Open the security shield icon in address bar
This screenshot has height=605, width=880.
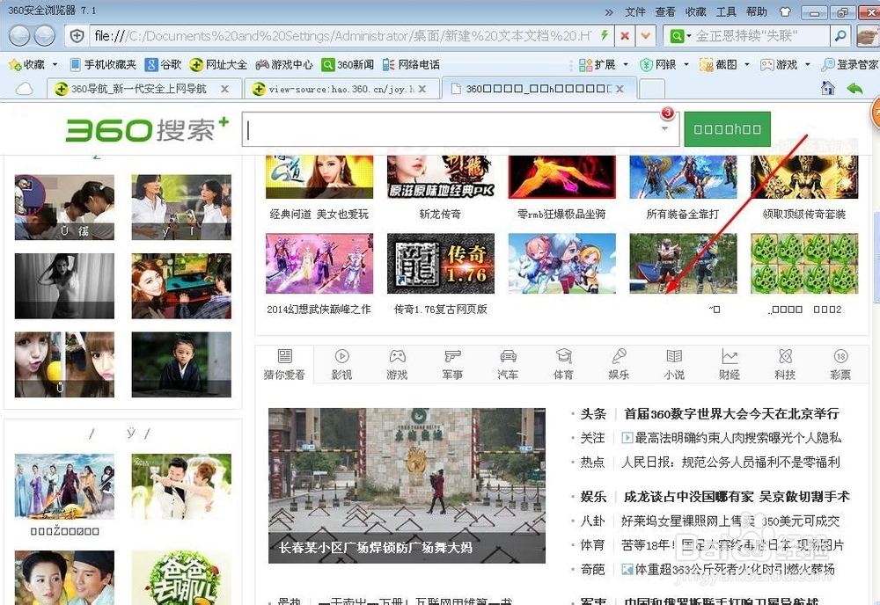coord(77,36)
